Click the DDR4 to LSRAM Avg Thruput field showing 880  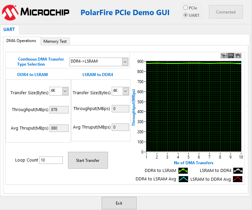[x=59, y=128]
